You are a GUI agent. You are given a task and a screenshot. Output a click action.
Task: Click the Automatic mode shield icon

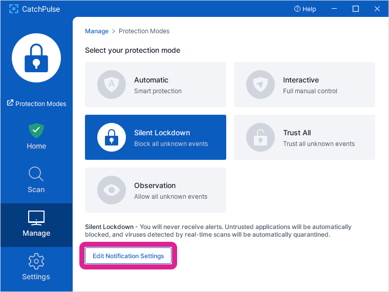click(112, 85)
